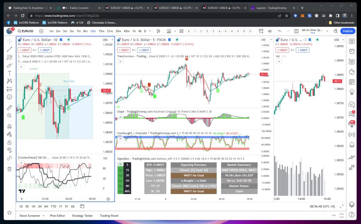Click the trash Remove Objects icon

tap(10, 169)
